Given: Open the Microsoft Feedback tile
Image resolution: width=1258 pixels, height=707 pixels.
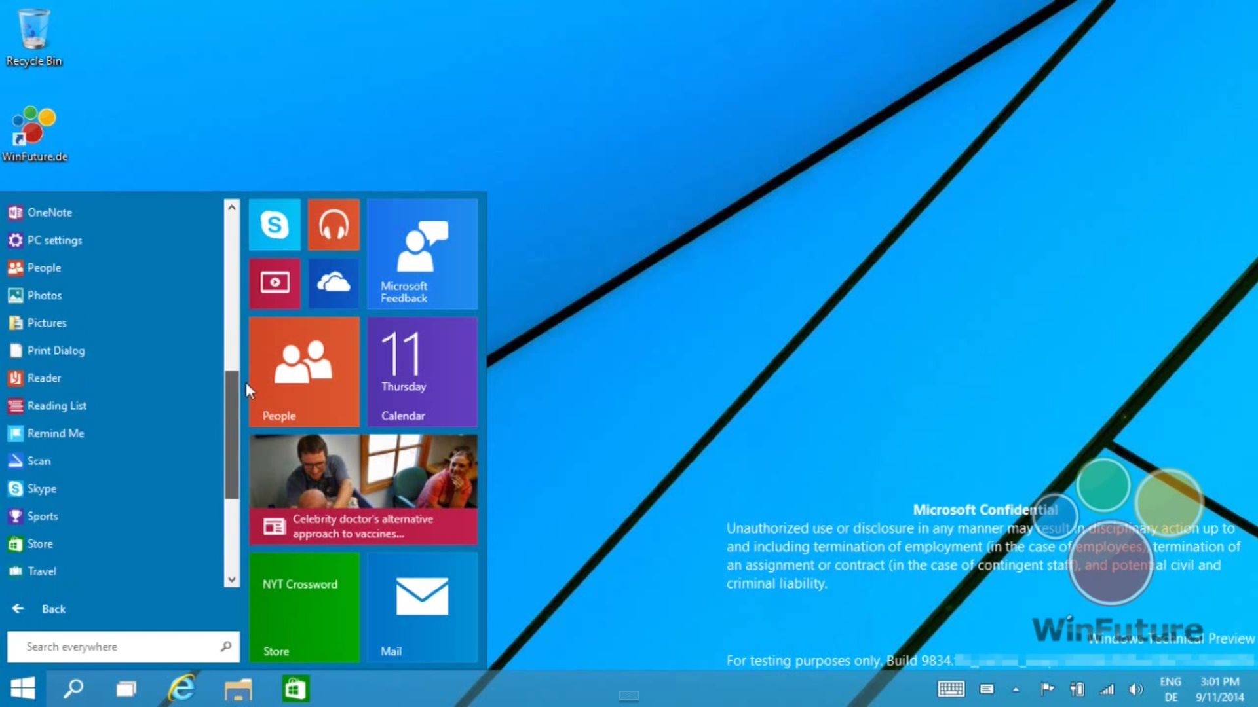Looking at the screenshot, I should (x=422, y=254).
